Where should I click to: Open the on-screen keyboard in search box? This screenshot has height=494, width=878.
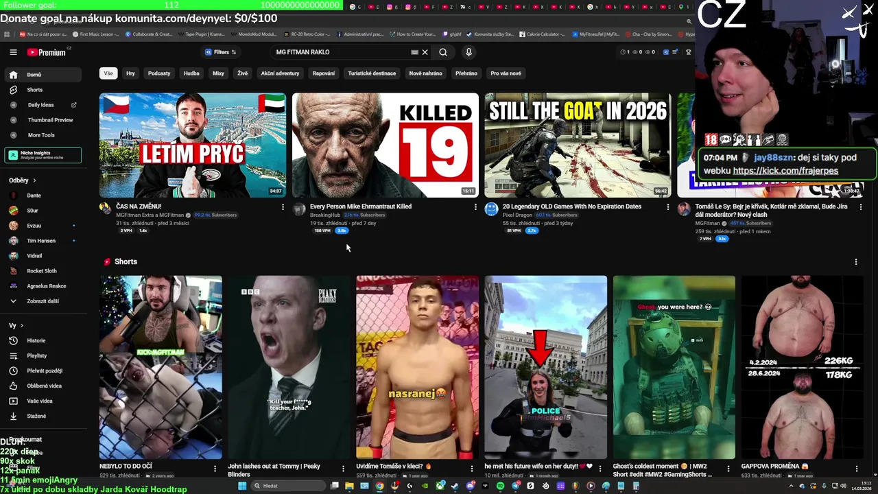click(x=414, y=52)
